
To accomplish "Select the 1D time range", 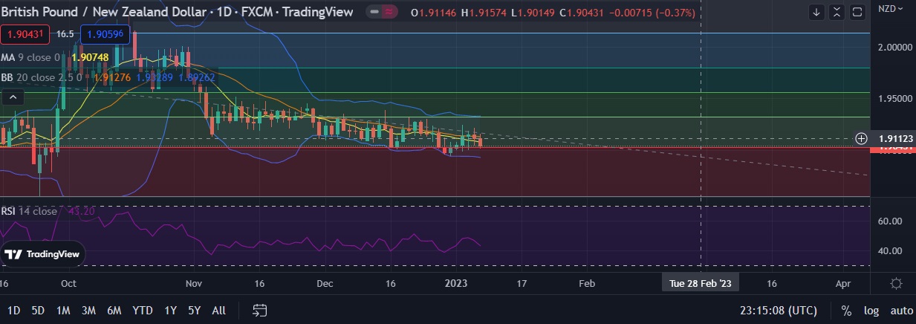I will pyautogui.click(x=14, y=310).
